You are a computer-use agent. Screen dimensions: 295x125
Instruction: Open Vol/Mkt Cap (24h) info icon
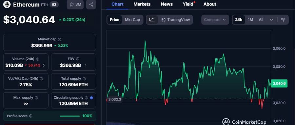point(41,79)
